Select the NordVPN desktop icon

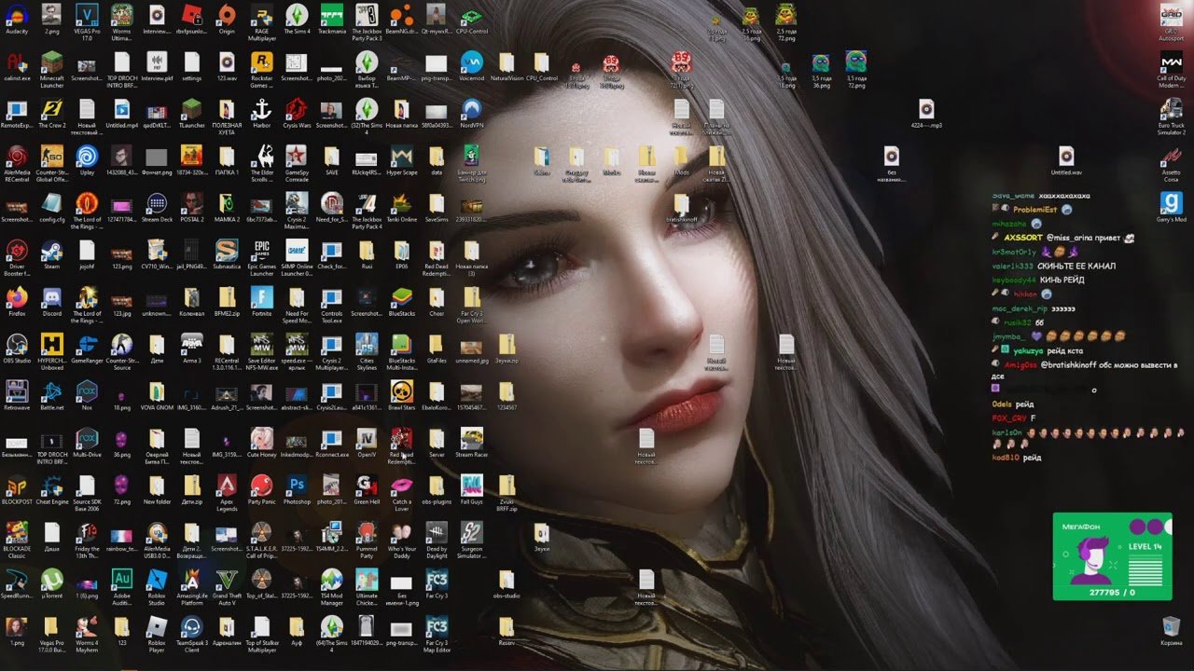coord(472,109)
